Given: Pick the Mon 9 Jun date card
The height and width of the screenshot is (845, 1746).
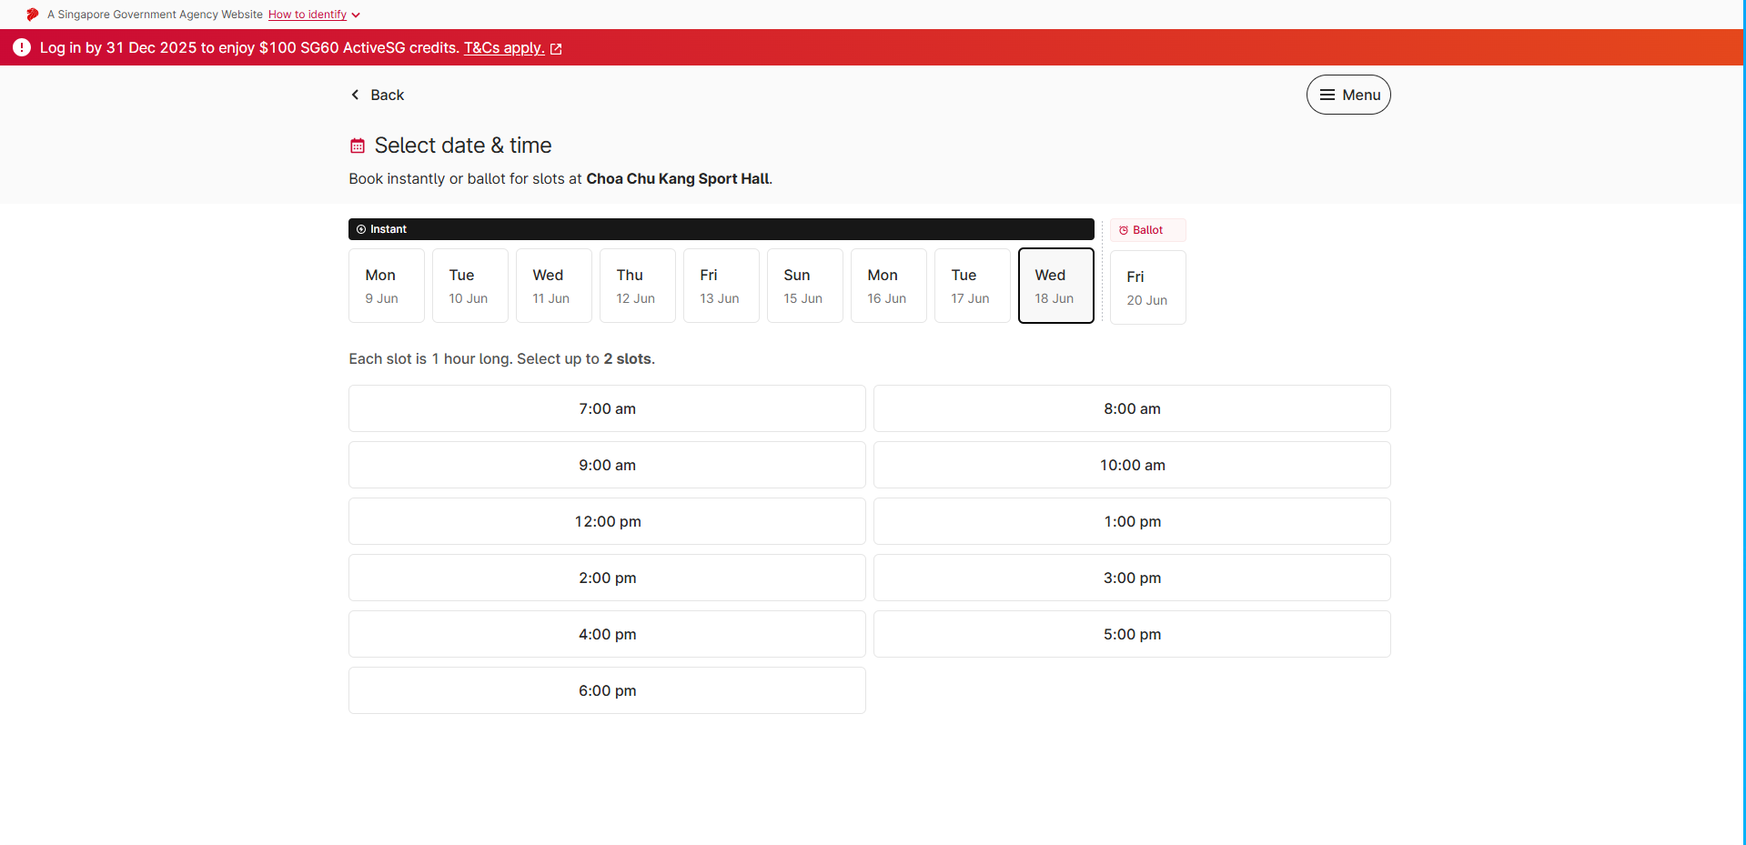Looking at the screenshot, I should [x=386, y=285].
